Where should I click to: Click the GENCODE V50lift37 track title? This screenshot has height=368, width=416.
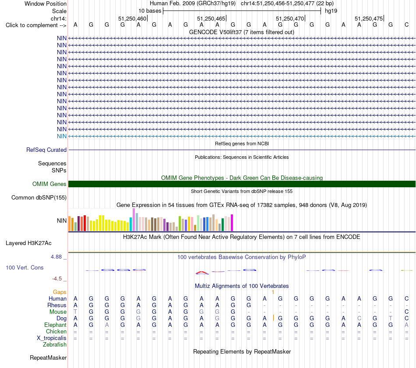(242, 32)
